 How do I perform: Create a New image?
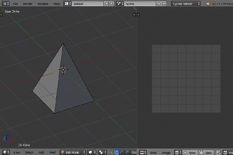tap(190, 152)
